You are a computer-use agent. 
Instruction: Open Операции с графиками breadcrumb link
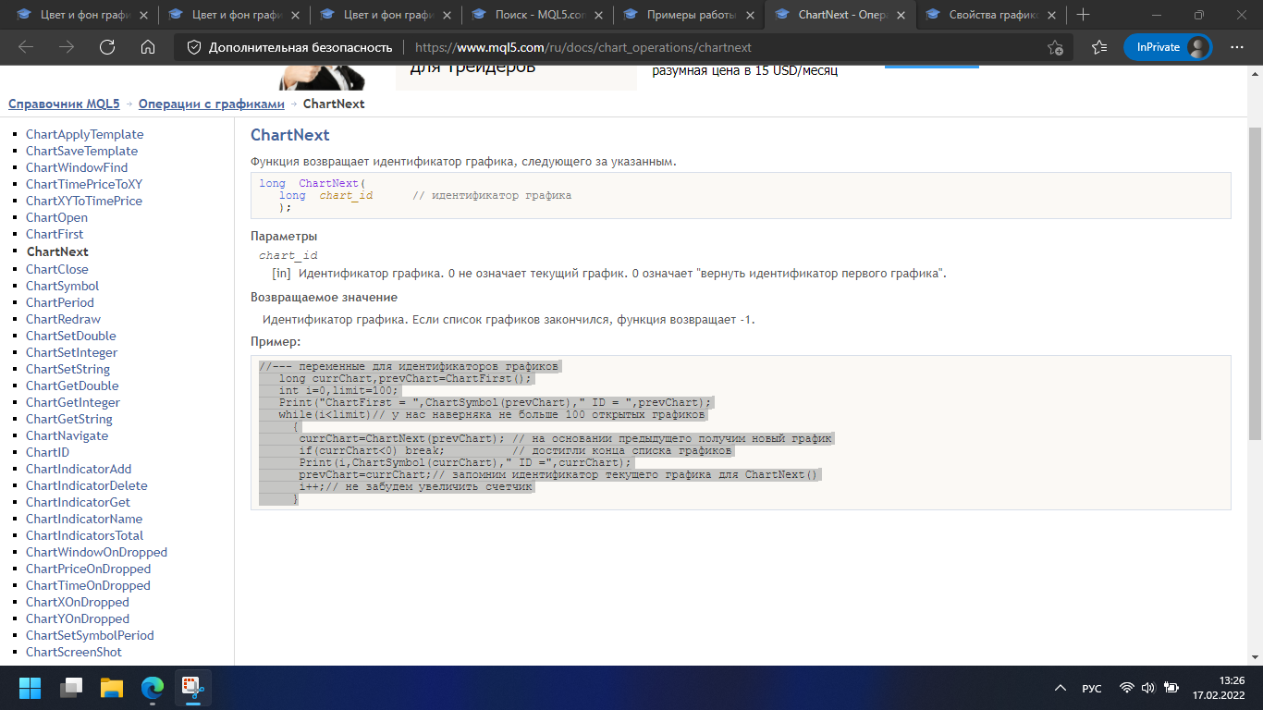click(212, 104)
